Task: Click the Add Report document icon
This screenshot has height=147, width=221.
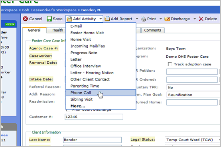Action: tap(107, 19)
